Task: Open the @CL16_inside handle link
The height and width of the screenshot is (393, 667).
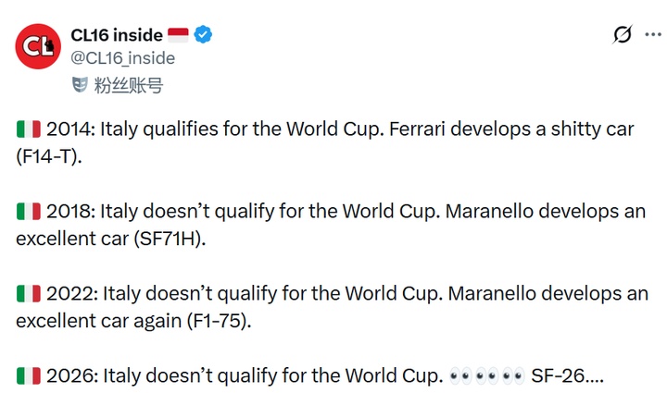Action: pos(123,58)
